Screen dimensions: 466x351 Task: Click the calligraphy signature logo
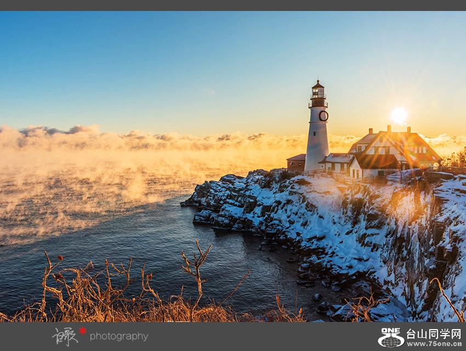65,336
